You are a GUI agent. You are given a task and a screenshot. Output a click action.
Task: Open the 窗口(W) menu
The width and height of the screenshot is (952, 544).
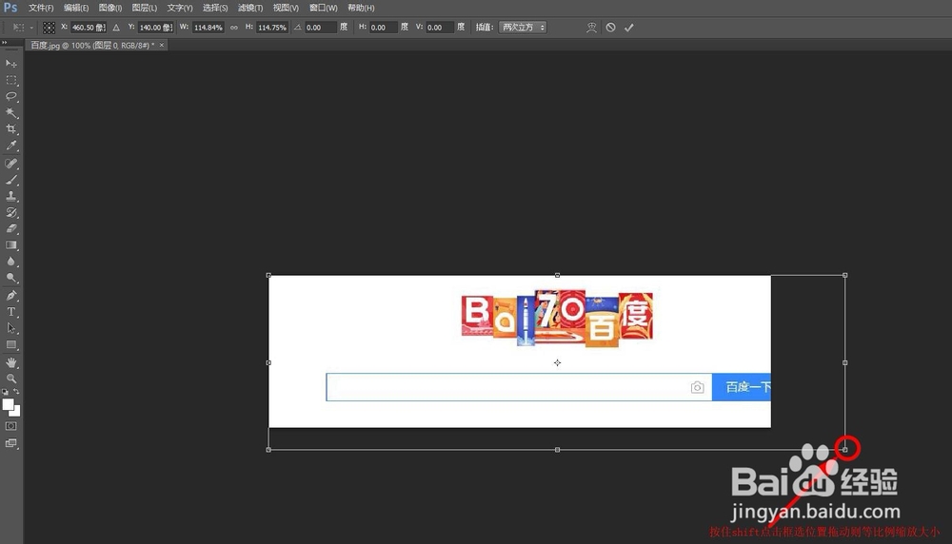coord(323,8)
